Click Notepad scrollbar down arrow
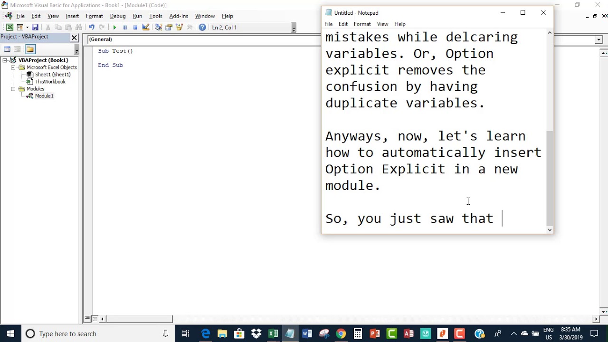Viewport: 608px width, 342px height. tap(550, 230)
